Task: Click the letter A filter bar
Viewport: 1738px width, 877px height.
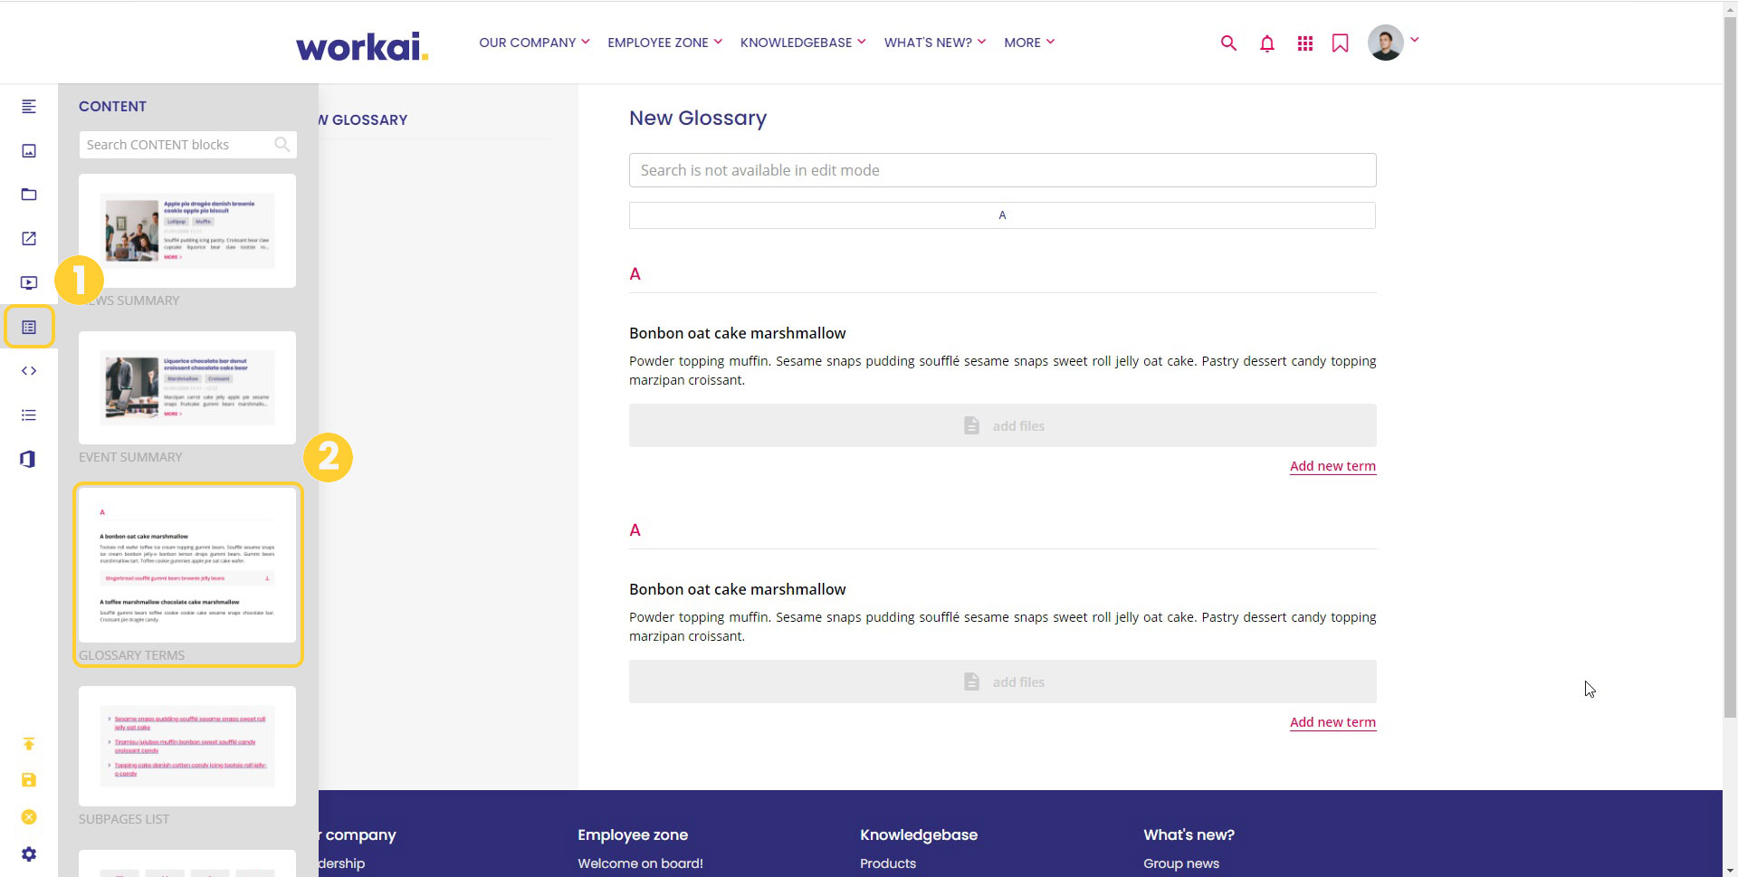Action: (x=1002, y=215)
